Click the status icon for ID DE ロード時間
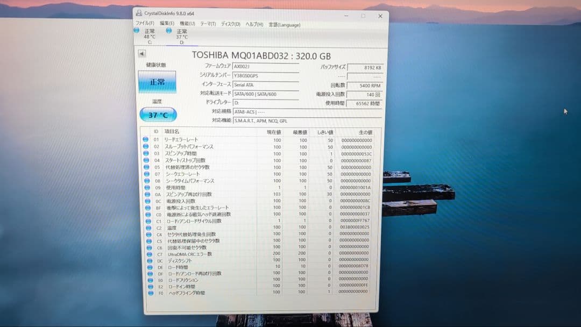 pyautogui.click(x=150, y=267)
